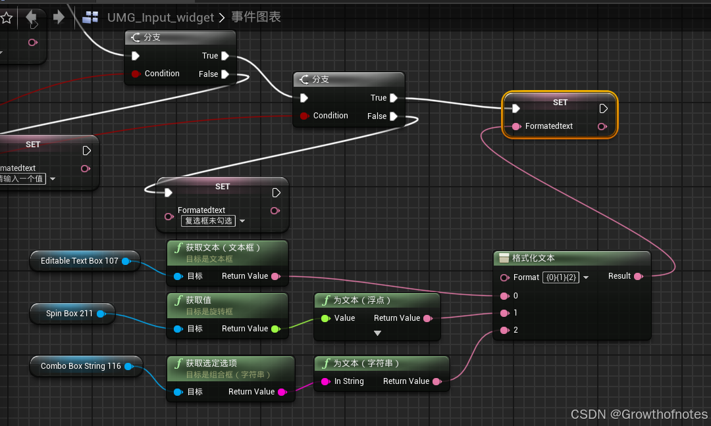Image resolution: width=711 pixels, height=426 pixels.
Task: Click output execution pin of 复选框未勾选 SET node
Action: point(276,193)
